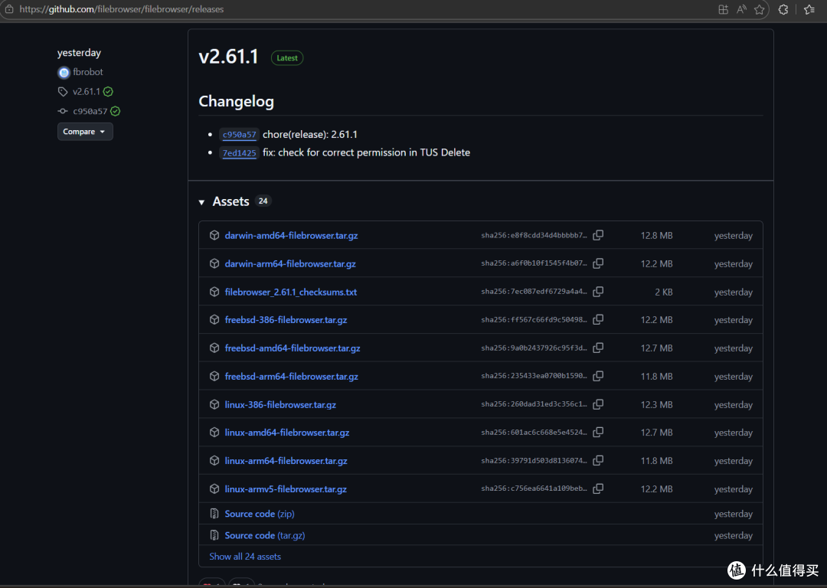
Task: Copy sha256 of darwin-amd64-filebrowser.tar.gz
Action: (x=597, y=235)
